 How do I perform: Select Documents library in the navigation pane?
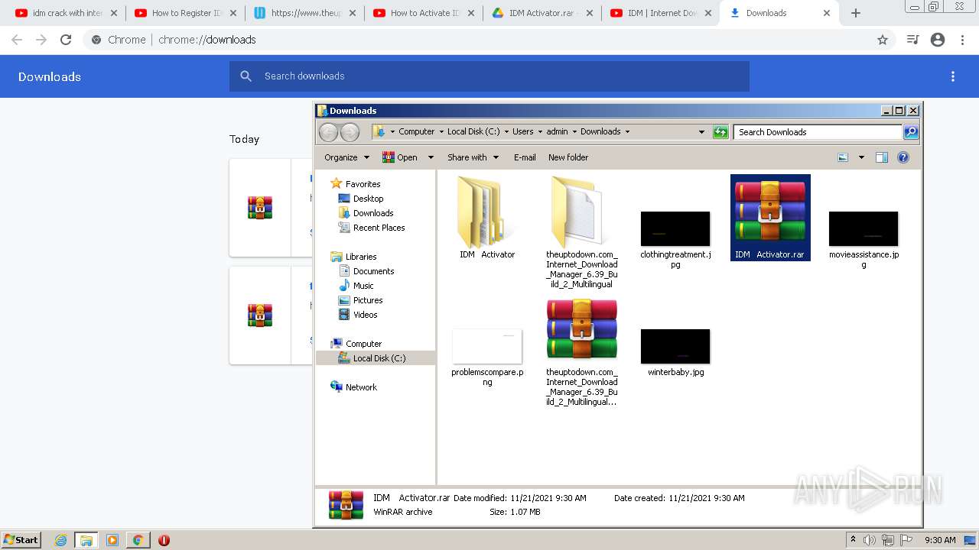coord(373,271)
